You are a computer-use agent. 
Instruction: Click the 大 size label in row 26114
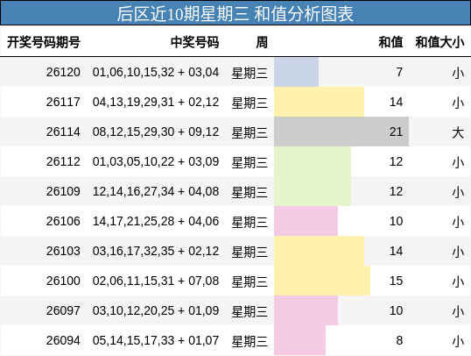[458, 132]
